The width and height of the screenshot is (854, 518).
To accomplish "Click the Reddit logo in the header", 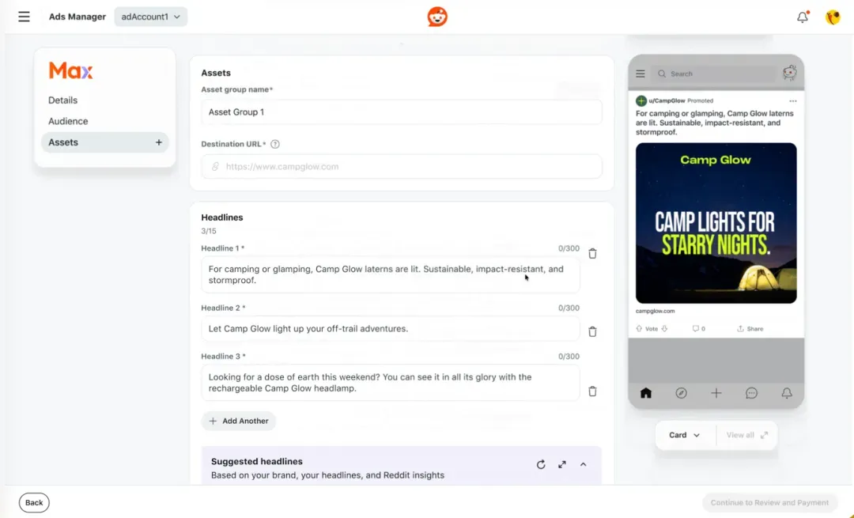I will [437, 17].
